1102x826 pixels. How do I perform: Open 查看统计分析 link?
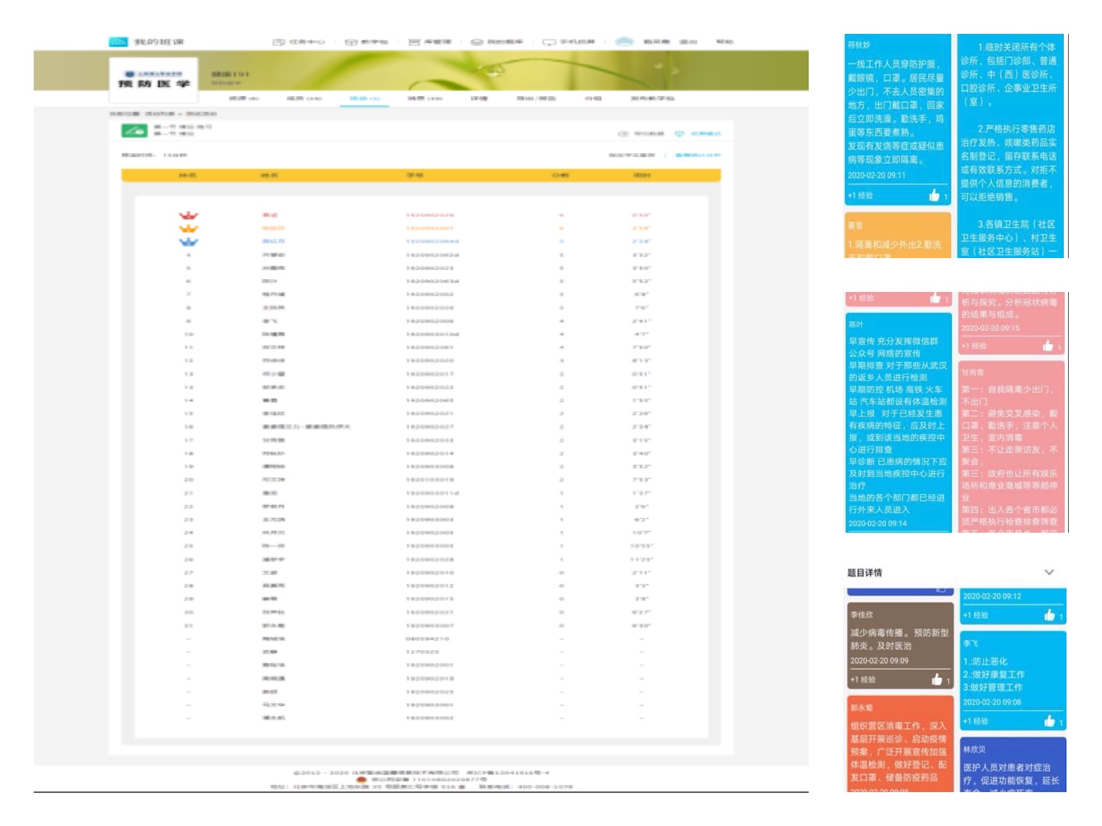[x=697, y=155]
